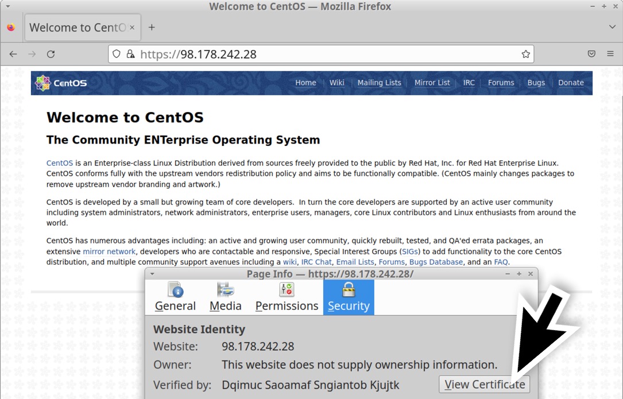The height and width of the screenshot is (399, 623).
Task: Open the tracking protection shield icon
Action: click(x=117, y=54)
